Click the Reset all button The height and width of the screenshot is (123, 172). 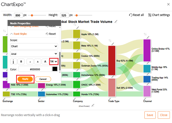[136, 15]
